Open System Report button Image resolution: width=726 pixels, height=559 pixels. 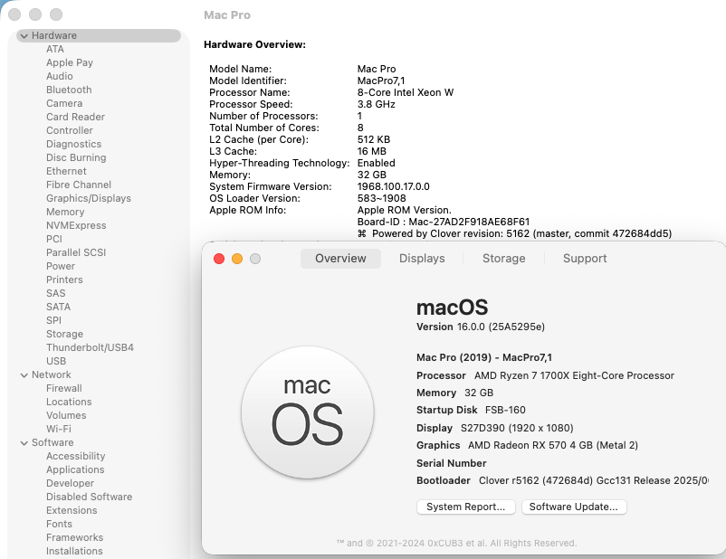[x=466, y=507]
